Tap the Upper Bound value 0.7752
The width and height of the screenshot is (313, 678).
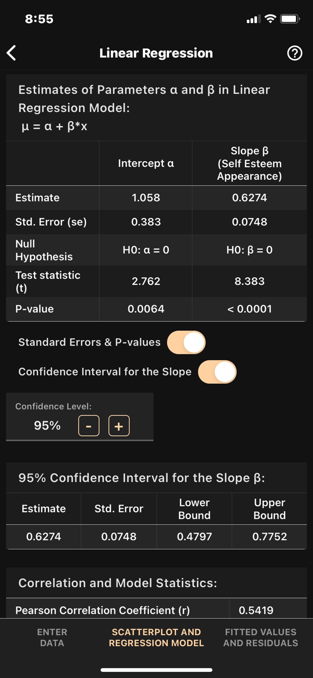coord(269,536)
